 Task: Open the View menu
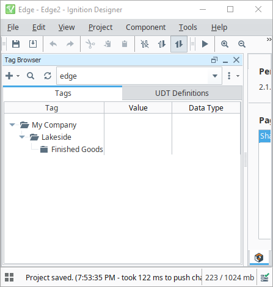point(67,27)
